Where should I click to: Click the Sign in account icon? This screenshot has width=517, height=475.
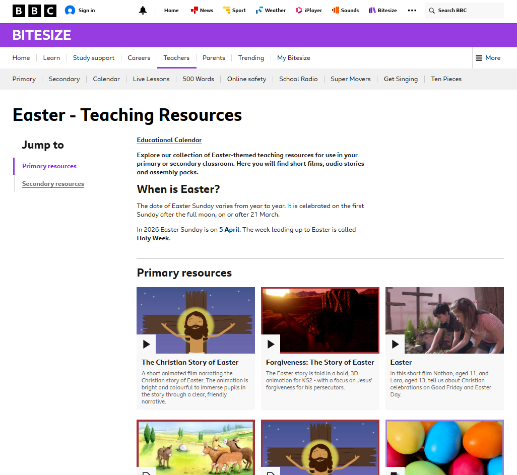(70, 10)
